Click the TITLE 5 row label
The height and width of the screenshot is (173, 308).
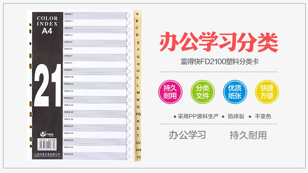tap(68, 42)
